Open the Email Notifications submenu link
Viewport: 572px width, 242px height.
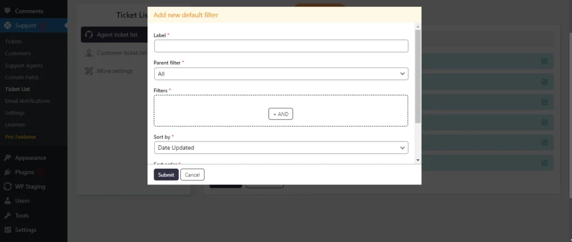[28, 101]
